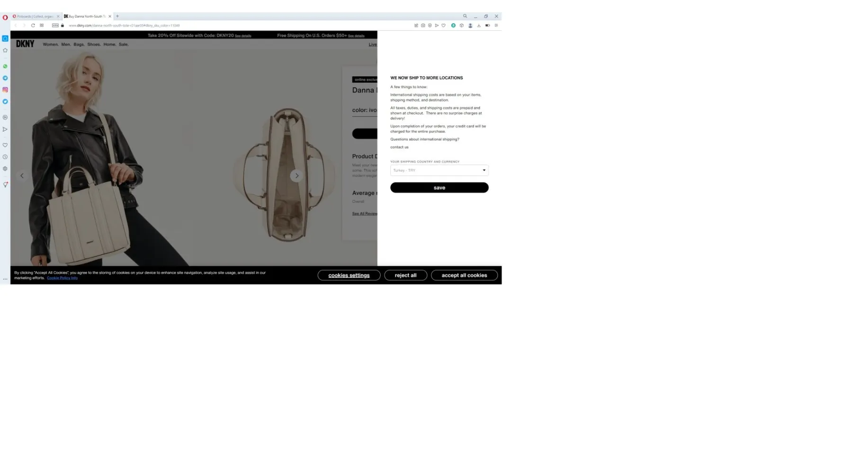Toggle the battery saver icon
The width and height of the screenshot is (842, 474).
(x=487, y=26)
